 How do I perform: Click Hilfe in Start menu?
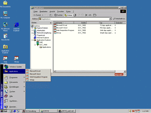[x=14, y=96]
